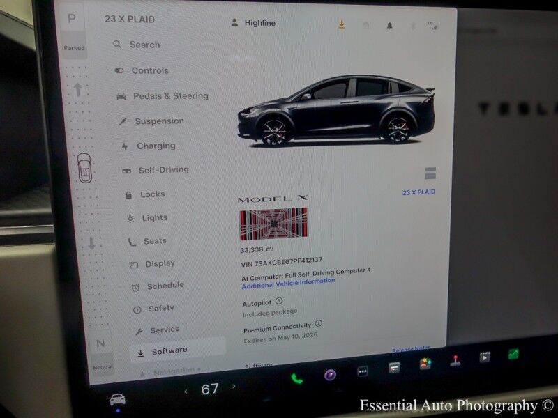Open the Toybox app icon
This screenshot has height=418, width=558.
[425, 364]
